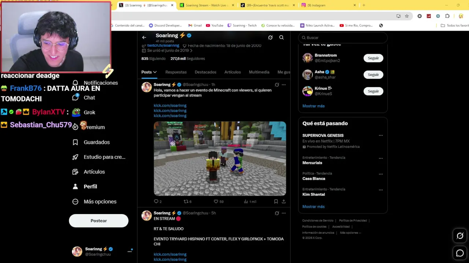Like the Minecraft event post
Image resolution: width=469 pixels, height=263 pixels.
pyautogui.click(x=219, y=202)
